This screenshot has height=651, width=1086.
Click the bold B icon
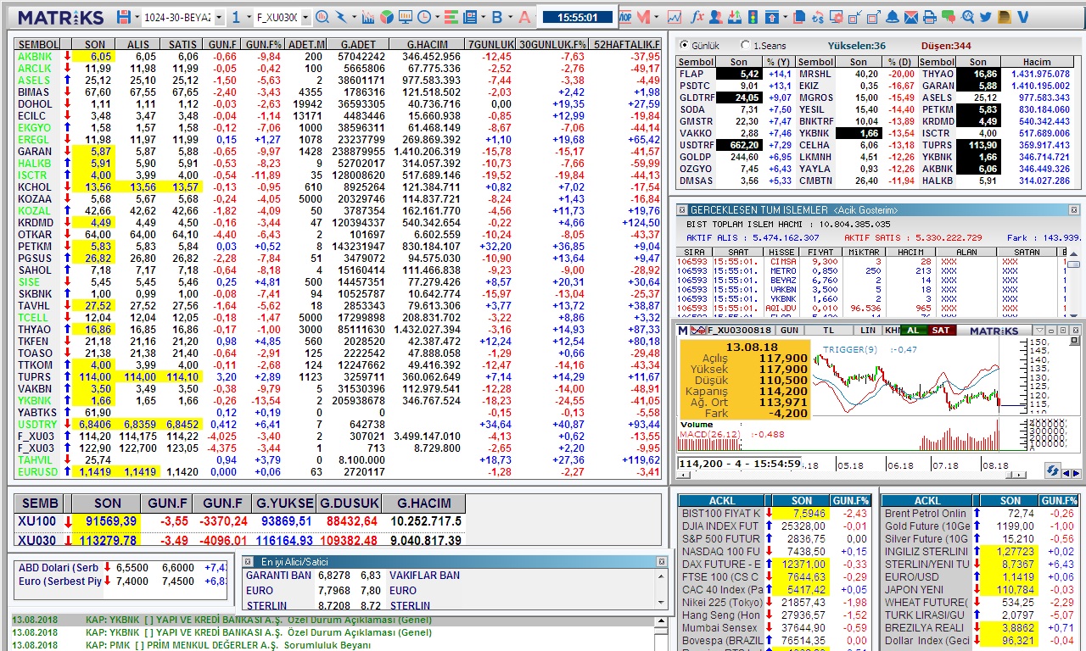tap(497, 17)
